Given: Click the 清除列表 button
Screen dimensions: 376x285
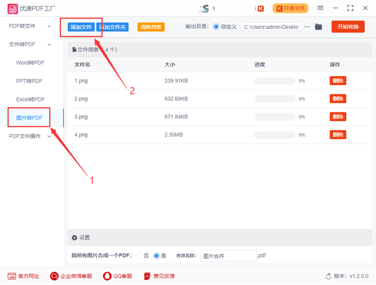Looking at the screenshot, I should click(x=151, y=27).
